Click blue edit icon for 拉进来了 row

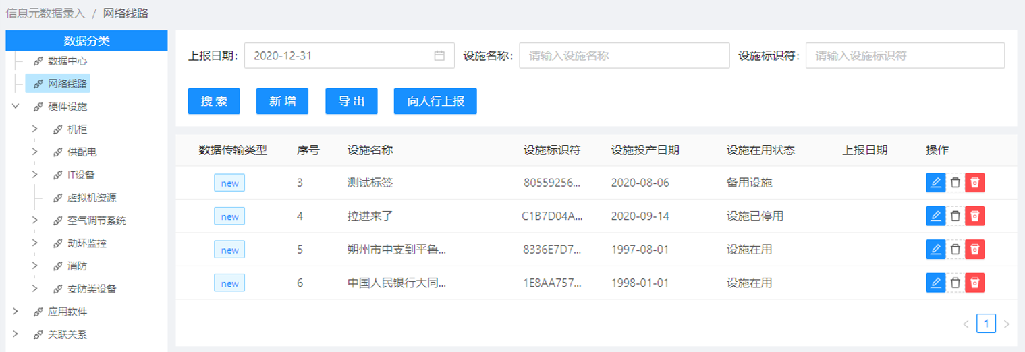tap(935, 216)
